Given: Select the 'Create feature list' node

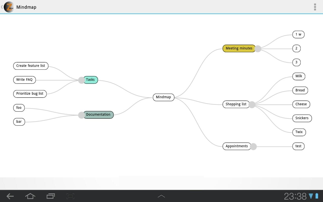Looking at the screenshot, I should click(x=31, y=66).
